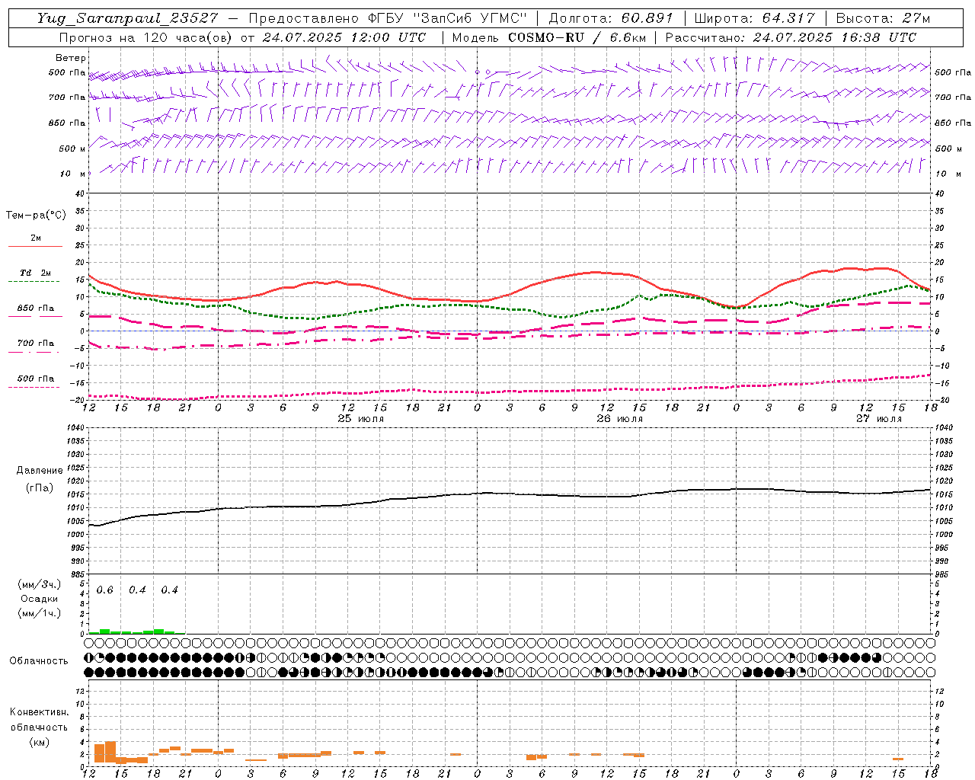Click Рассчитано: 24.07.2025 16:38 UTC
This screenshot has width=975, height=780.
791,37
